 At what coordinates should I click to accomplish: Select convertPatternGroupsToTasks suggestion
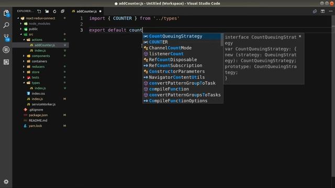point(182,95)
